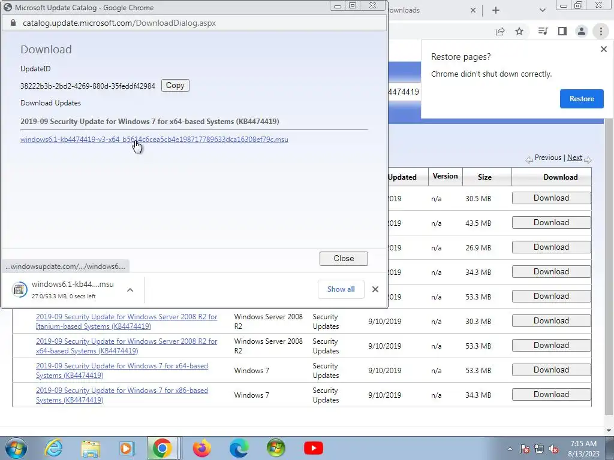Click the 53.3 MB size of the Windows 7 x64 row
The width and height of the screenshot is (614, 460).
pos(478,370)
